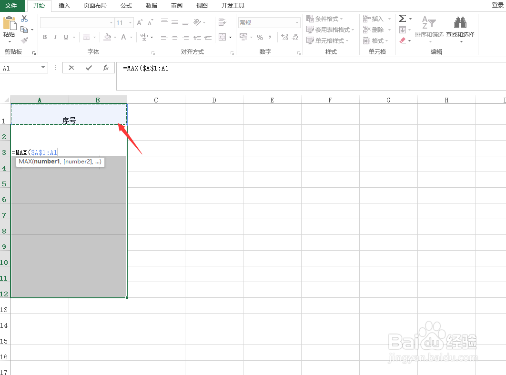Screen dimensions: 506x375
Task: Click the Copy icon
Action: coord(24,30)
